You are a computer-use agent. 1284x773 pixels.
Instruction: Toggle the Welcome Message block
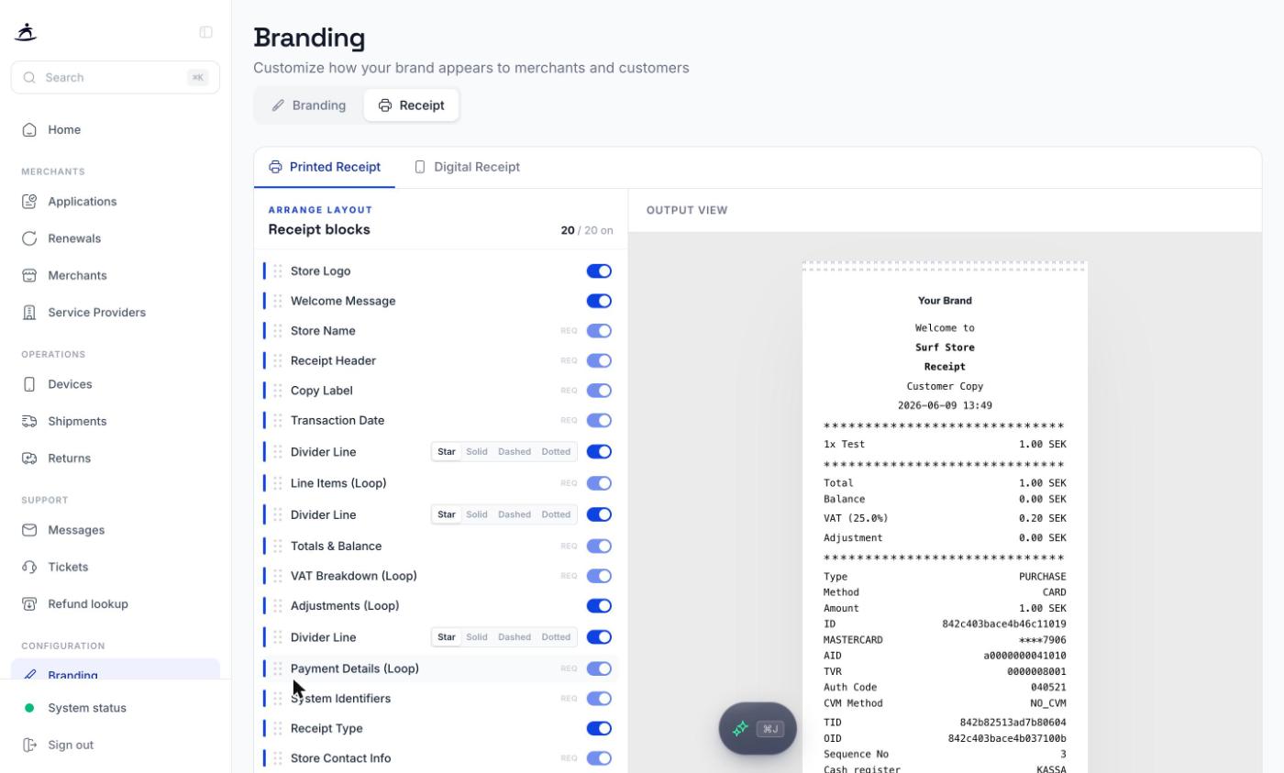point(599,301)
